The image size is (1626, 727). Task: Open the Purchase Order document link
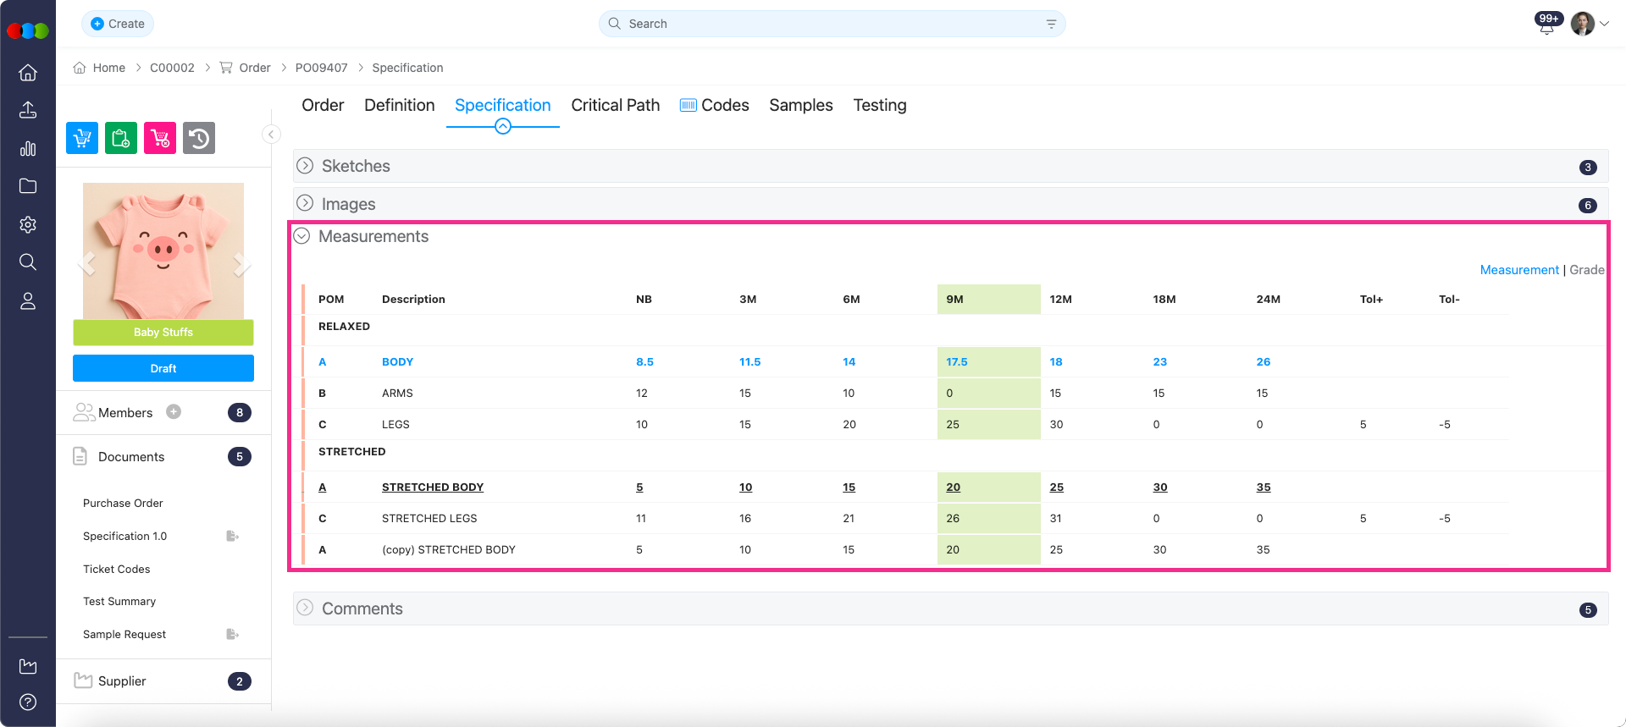pyautogui.click(x=123, y=503)
